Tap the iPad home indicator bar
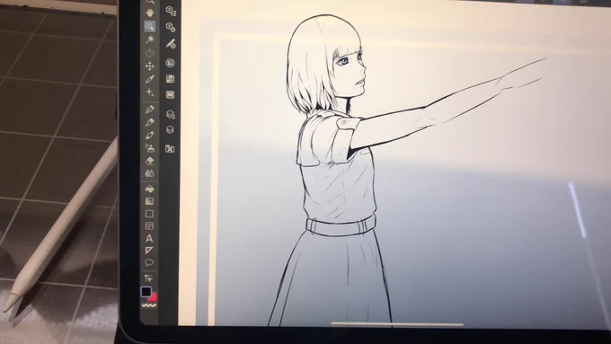This screenshot has height=344, width=611. click(396, 323)
